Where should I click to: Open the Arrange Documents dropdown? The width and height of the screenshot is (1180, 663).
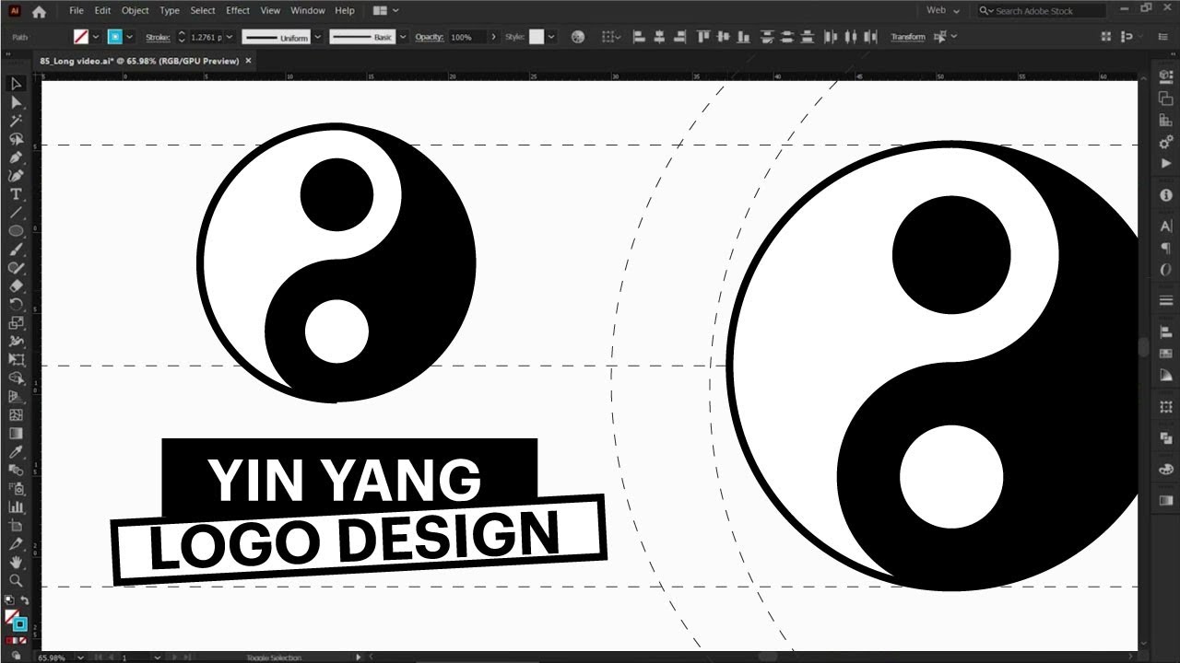[x=385, y=11]
